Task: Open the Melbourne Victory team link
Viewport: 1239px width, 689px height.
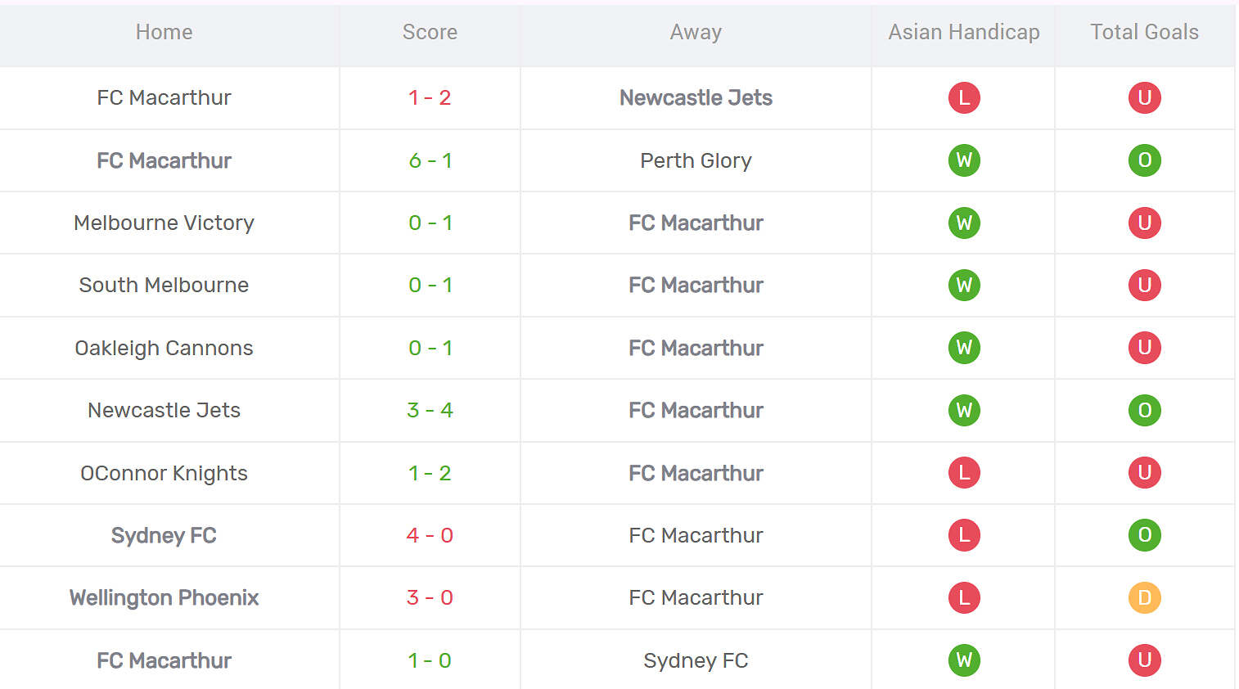Action: click(164, 223)
